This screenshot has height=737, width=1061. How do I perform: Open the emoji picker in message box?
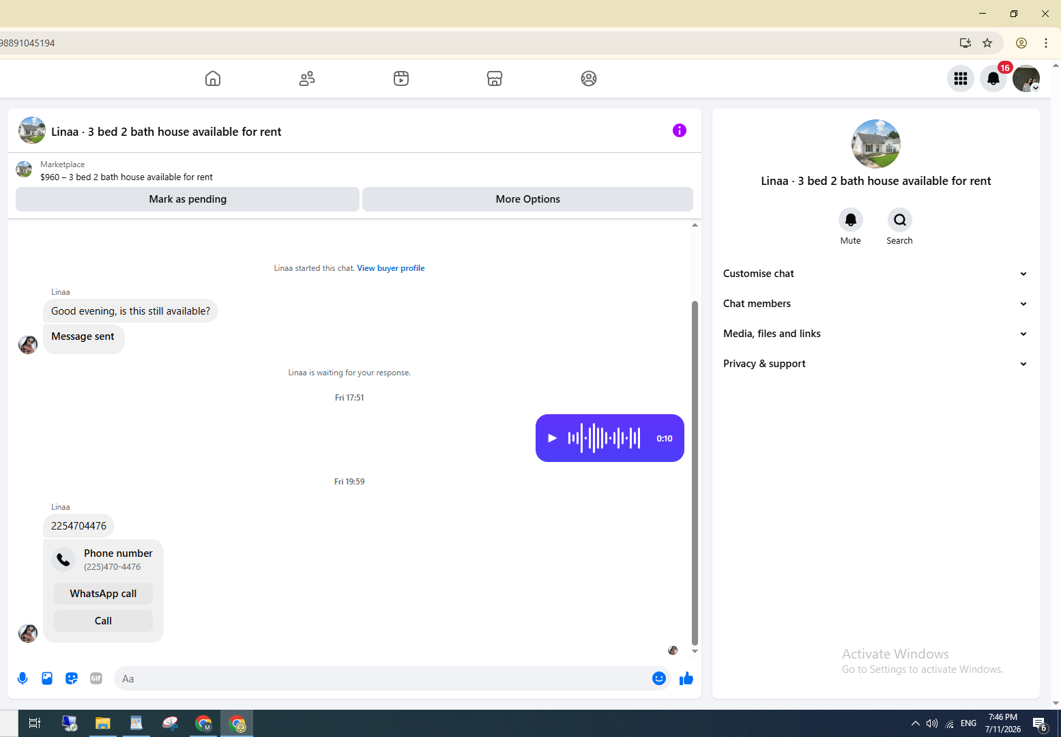[x=659, y=678]
